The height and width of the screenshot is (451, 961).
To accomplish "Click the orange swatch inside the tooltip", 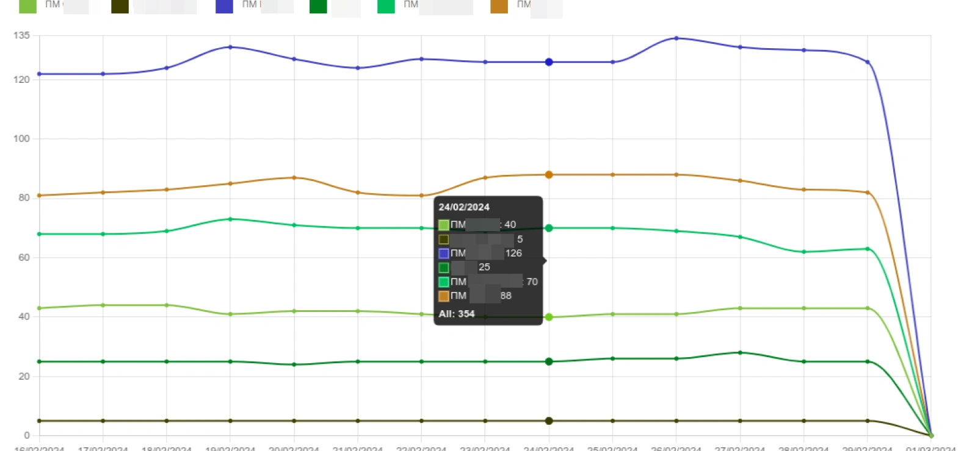I will [444, 296].
